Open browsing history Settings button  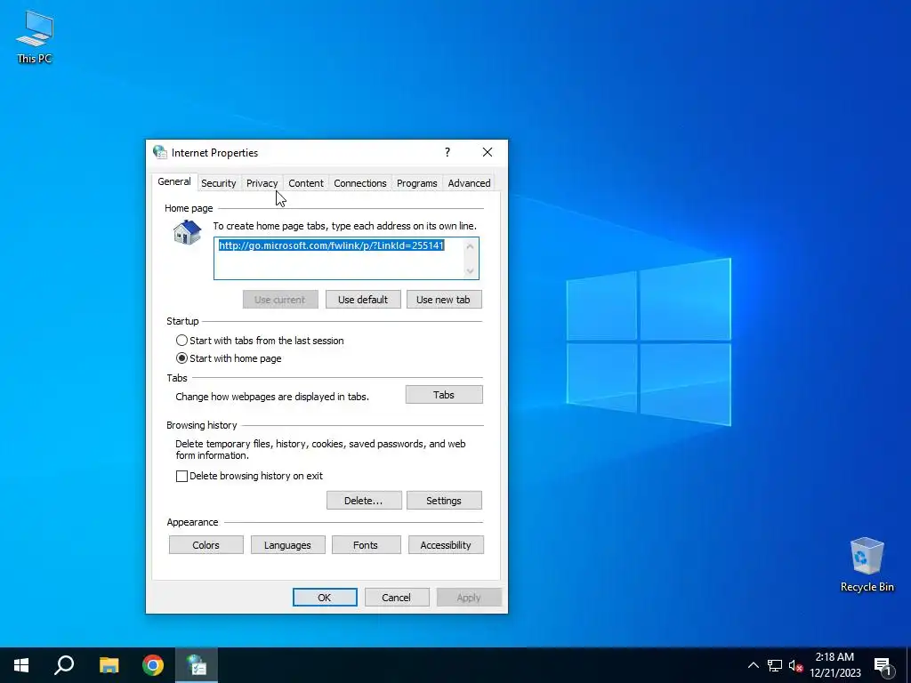(x=444, y=500)
